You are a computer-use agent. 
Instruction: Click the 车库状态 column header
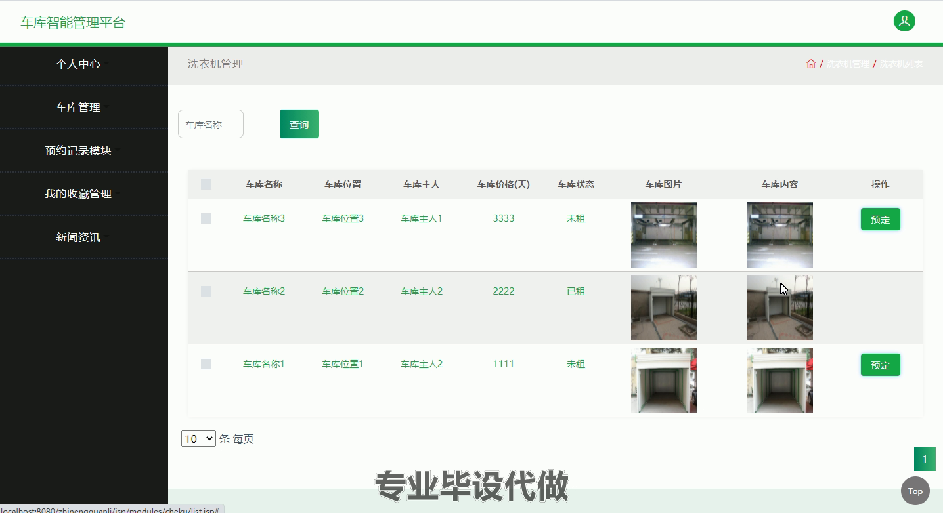[x=576, y=184]
